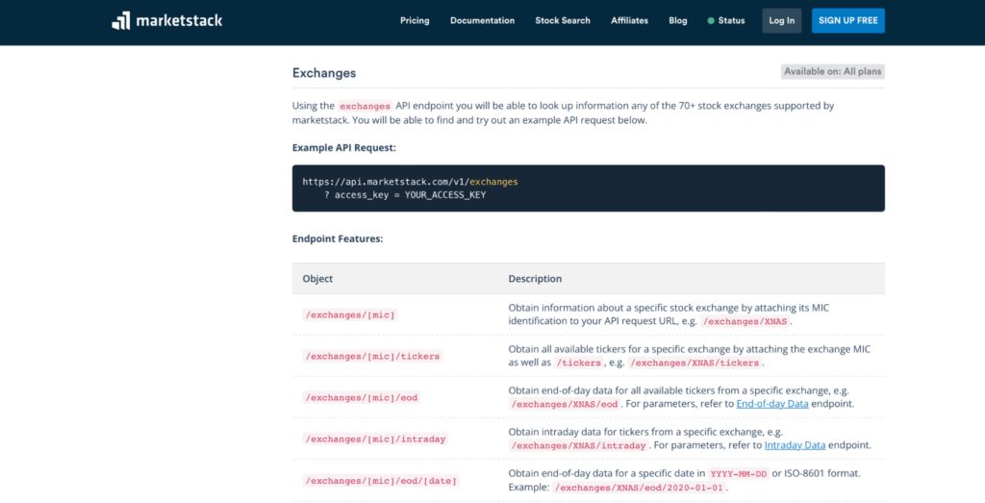This screenshot has height=503, width=985.
Task: Open the Intraday Data link
Action: pos(795,445)
